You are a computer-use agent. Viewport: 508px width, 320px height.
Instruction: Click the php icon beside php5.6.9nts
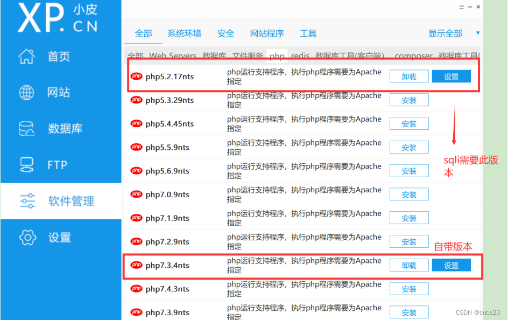pos(136,171)
